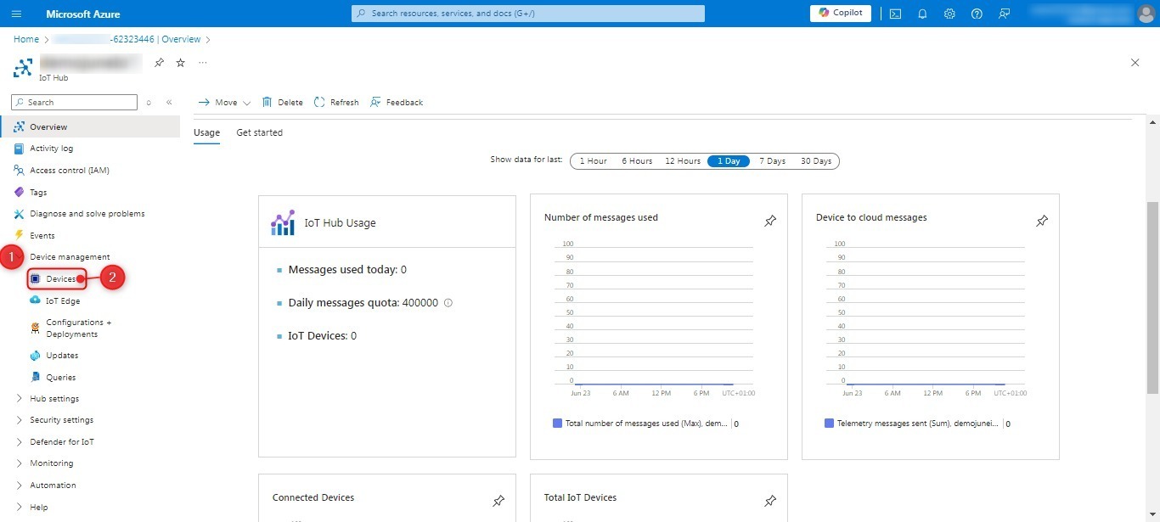Open IoT Edge in sidebar
1160x522 pixels.
(63, 300)
